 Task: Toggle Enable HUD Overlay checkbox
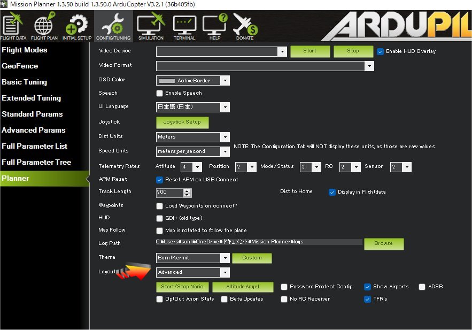380,51
